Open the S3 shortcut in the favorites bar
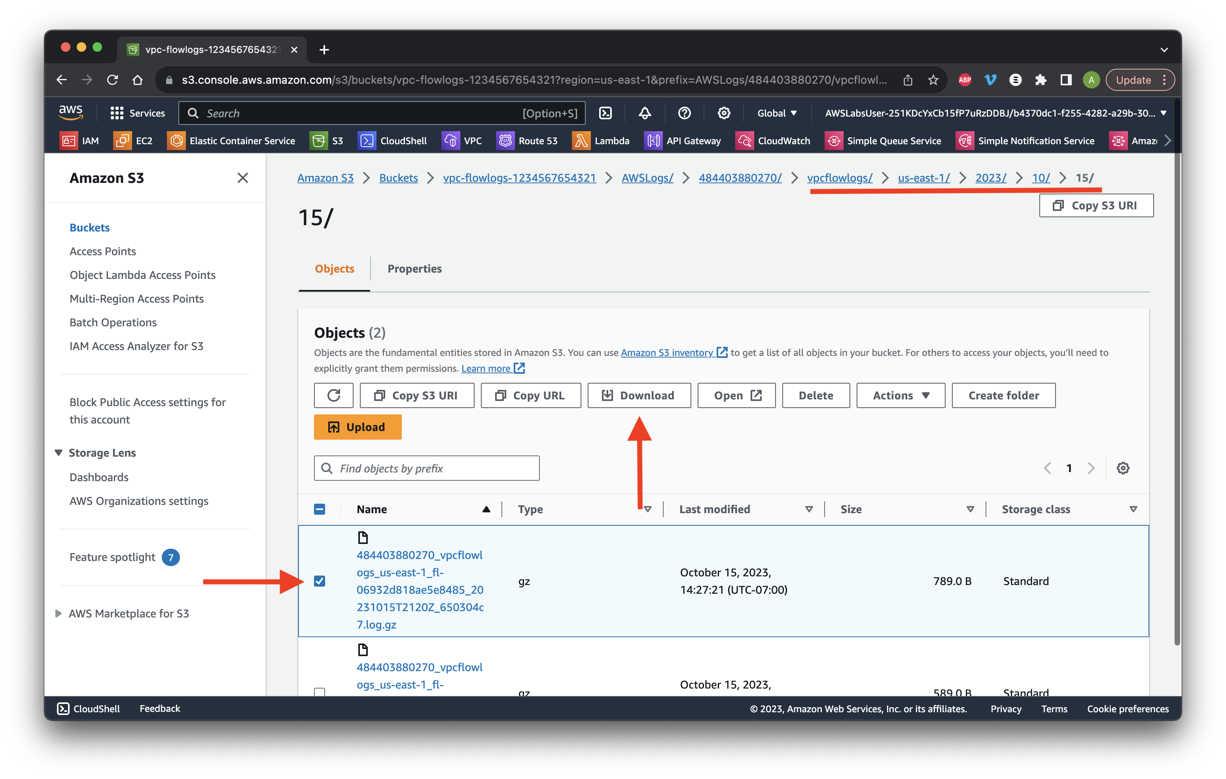This screenshot has height=779, width=1226. tap(327, 140)
